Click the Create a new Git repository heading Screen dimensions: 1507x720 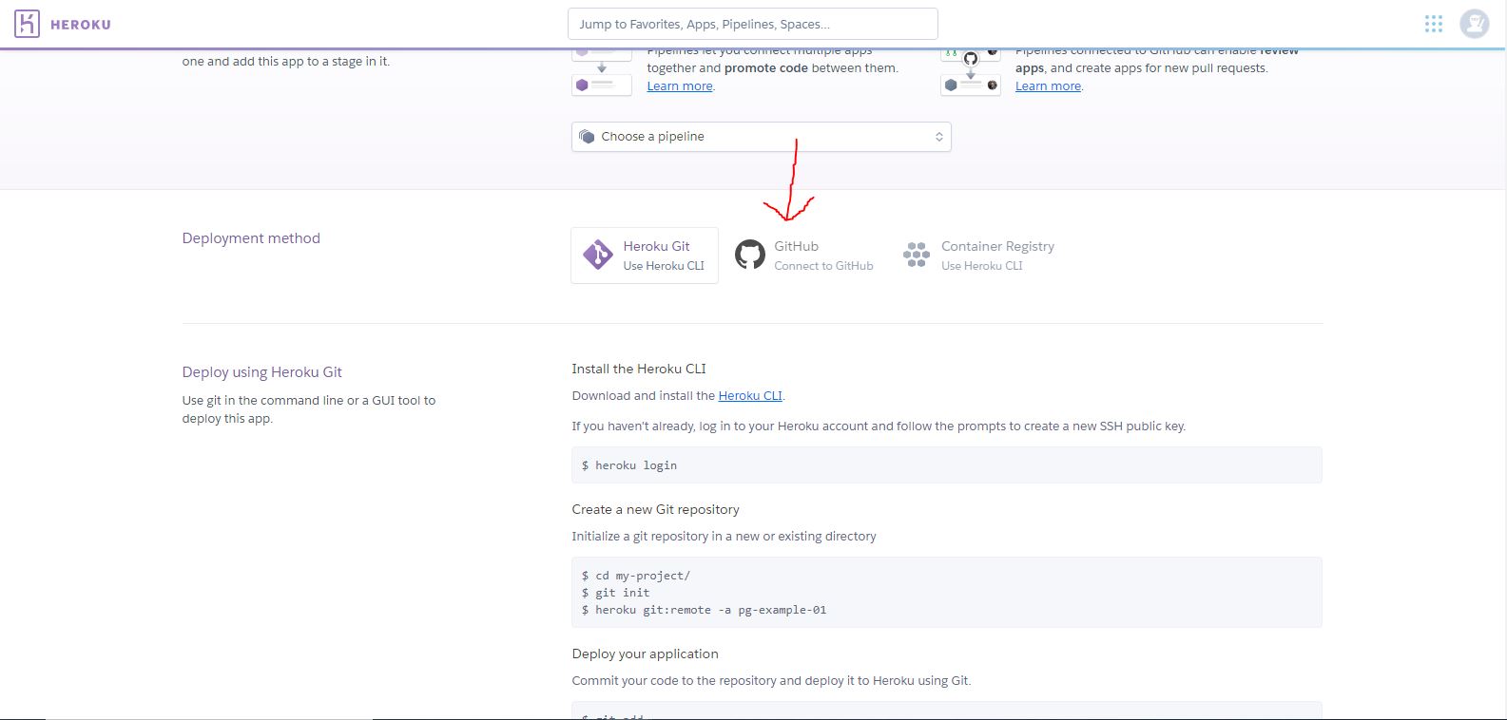pos(655,509)
